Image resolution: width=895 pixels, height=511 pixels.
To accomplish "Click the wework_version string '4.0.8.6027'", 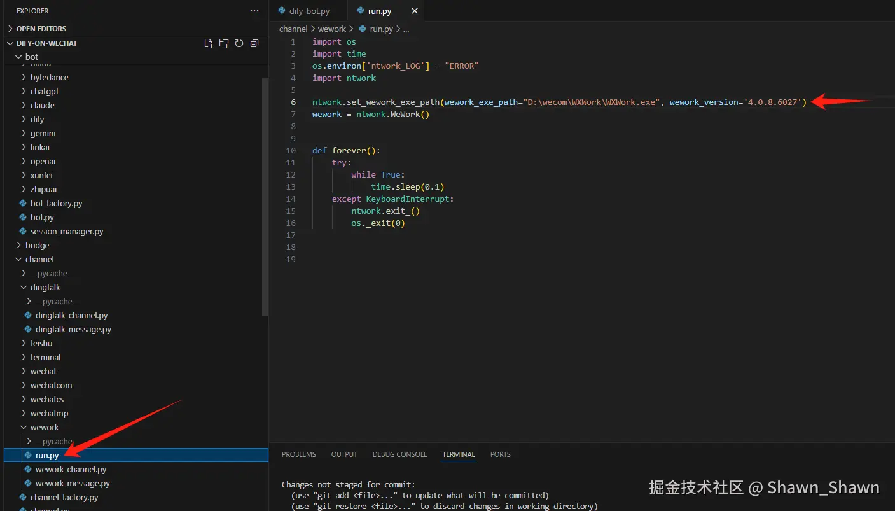I will 773,102.
